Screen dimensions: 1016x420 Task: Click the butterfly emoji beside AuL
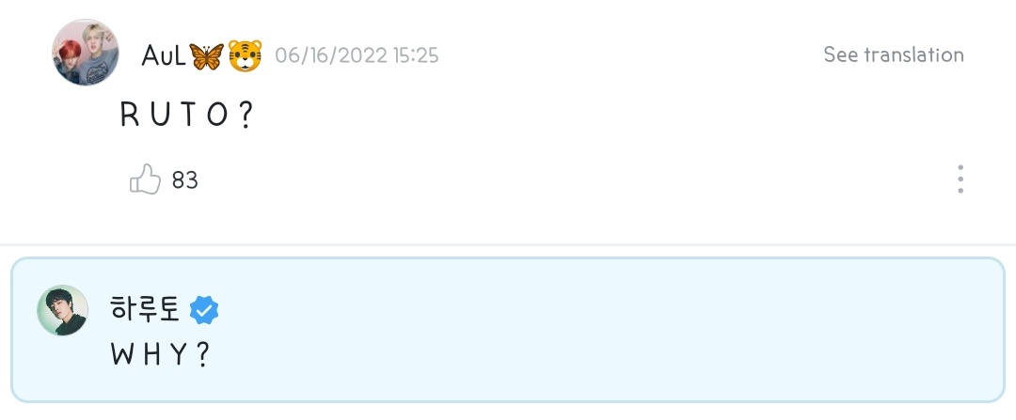206,56
